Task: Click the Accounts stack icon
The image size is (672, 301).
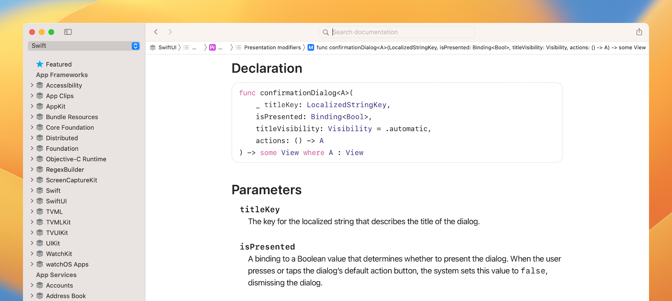Action: [40, 285]
